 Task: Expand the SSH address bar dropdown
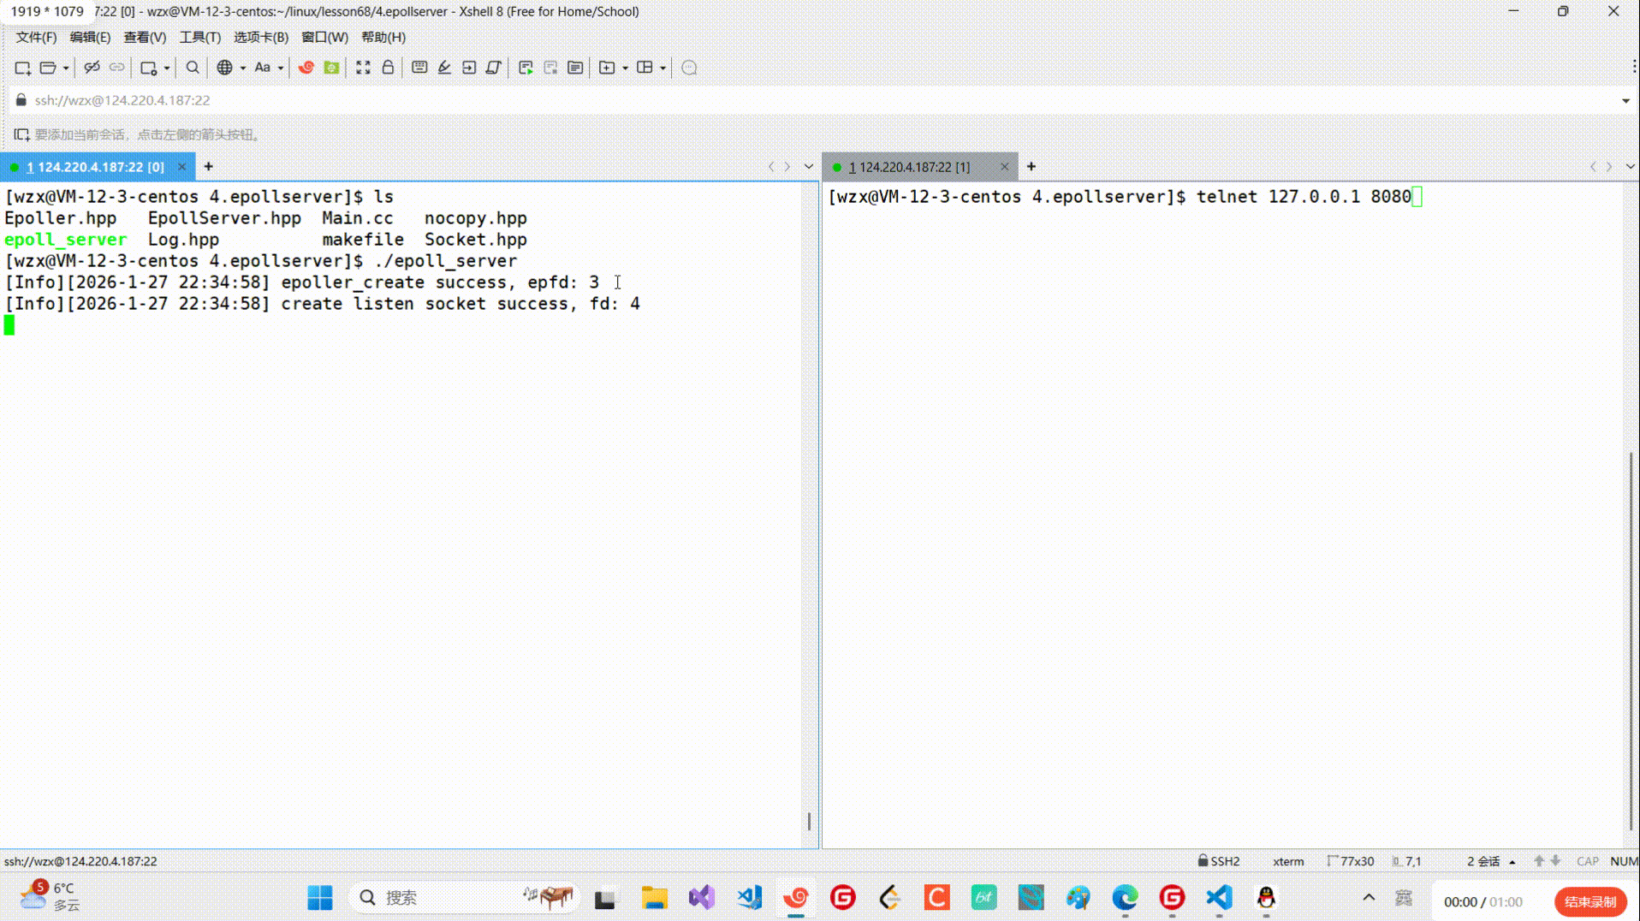pos(1625,100)
